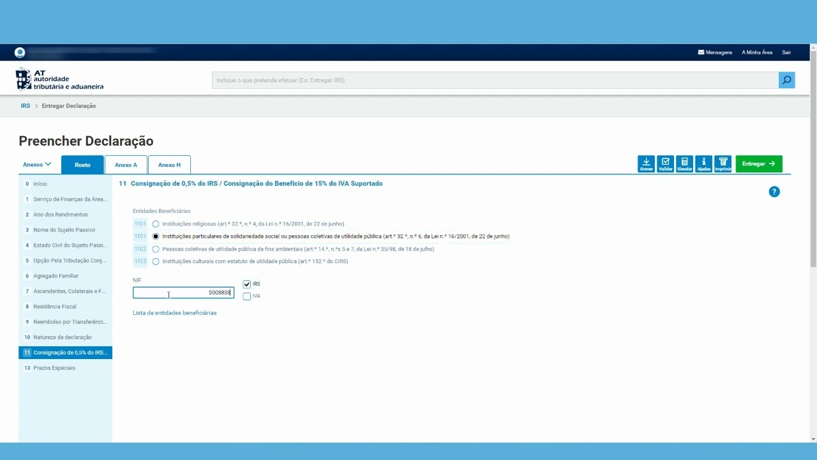Click the scrollbar down arrow
817x460 pixels.
click(x=813, y=439)
